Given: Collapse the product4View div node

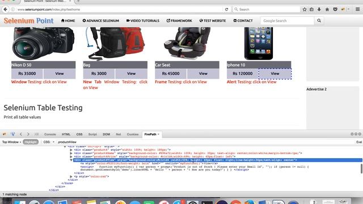Looking at the screenshot, I should pyautogui.click(x=71, y=160).
